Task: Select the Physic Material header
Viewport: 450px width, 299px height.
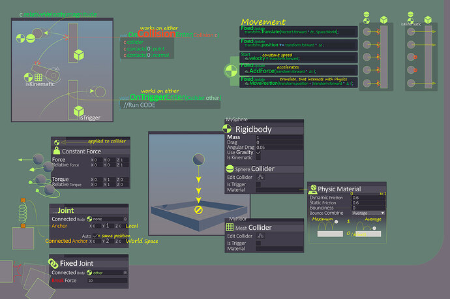Action: coord(347,189)
